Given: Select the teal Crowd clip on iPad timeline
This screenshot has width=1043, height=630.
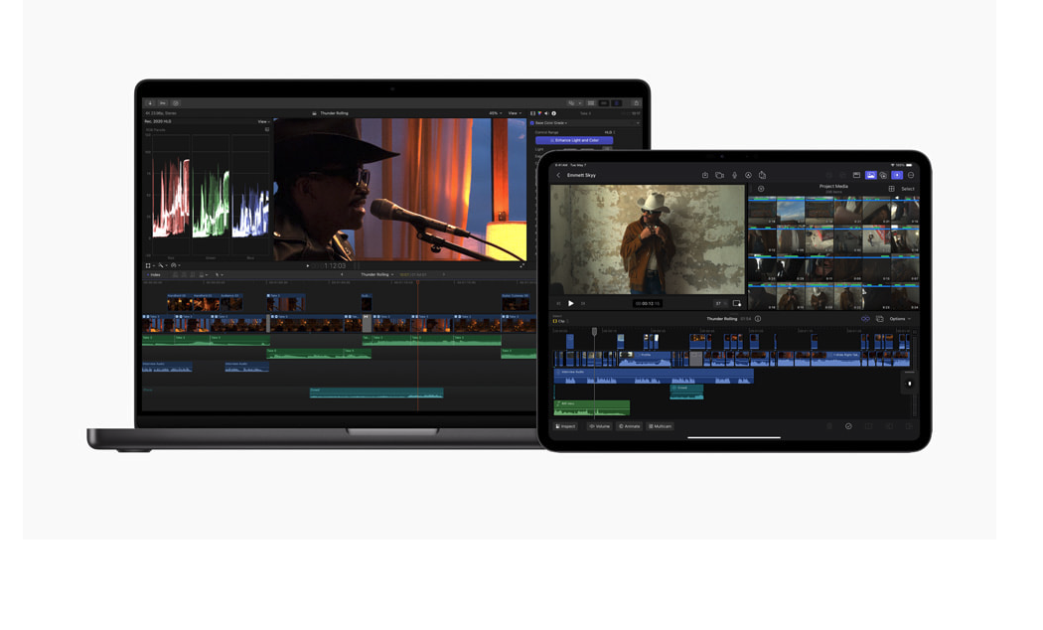Looking at the screenshot, I should [686, 392].
